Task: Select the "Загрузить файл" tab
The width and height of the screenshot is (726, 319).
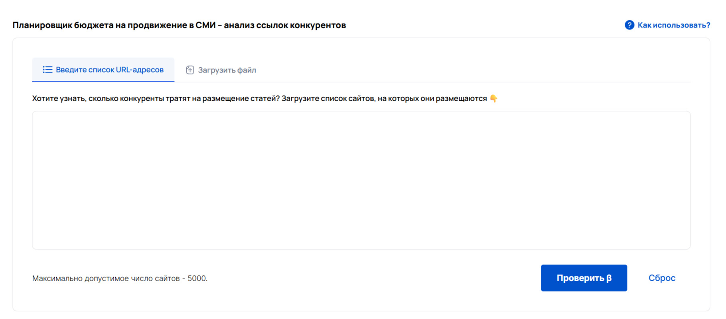Action: tap(227, 70)
